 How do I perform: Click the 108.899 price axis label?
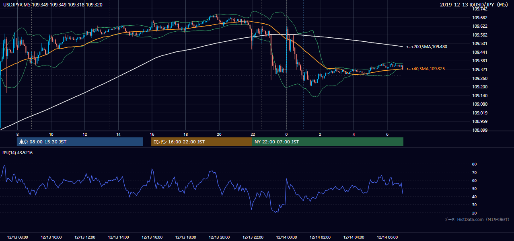pos(480,130)
